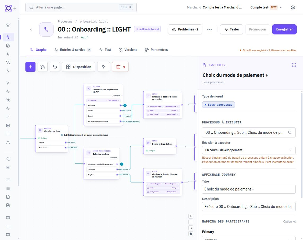Select the Chercher un tiers node
Image resolution: width=303 pixels, height=240 pixels.
52,139
